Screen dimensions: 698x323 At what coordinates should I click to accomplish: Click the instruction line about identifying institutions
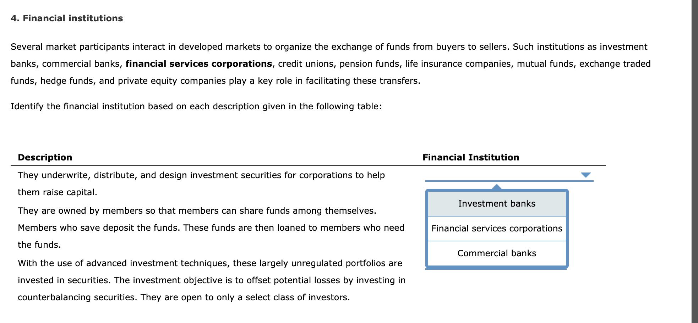[196, 106]
